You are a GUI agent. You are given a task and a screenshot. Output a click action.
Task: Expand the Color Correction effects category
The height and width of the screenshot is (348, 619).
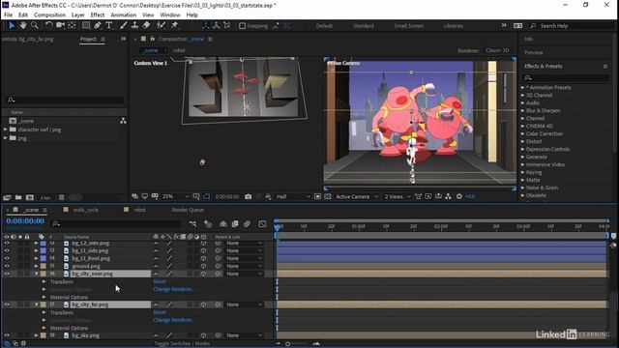click(522, 133)
